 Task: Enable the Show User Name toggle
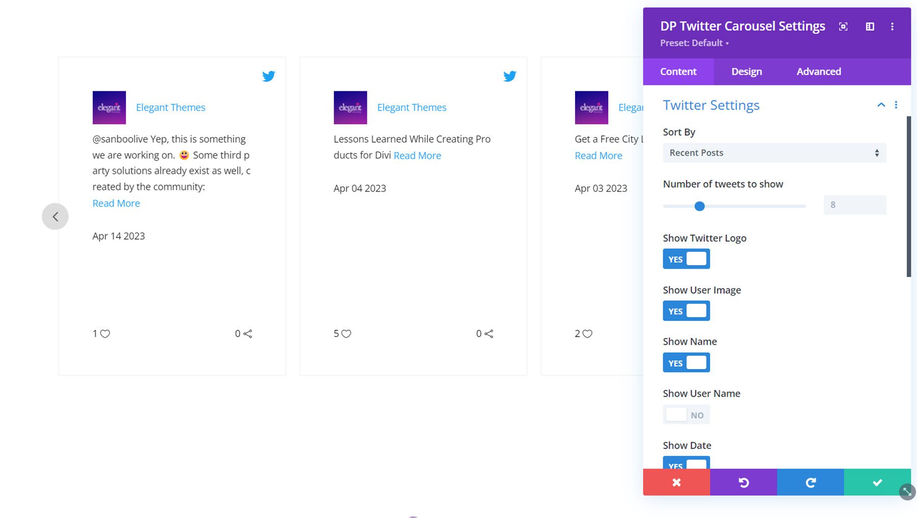686,415
